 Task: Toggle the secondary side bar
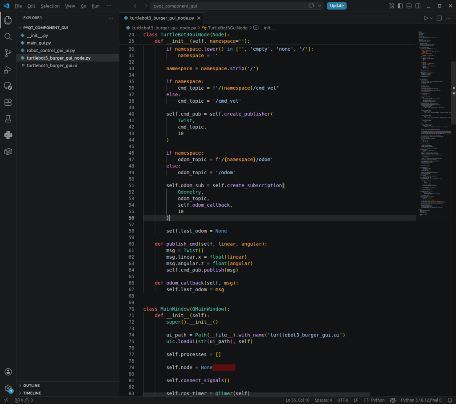418,6
